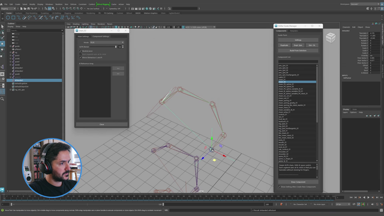This screenshot has height=216, width=384.
Task: Switch to the Templates tab in Guide Manager
Action: [293, 31]
